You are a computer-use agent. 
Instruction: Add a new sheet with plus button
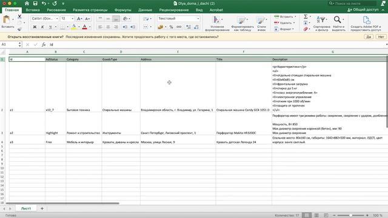(42, 208)
